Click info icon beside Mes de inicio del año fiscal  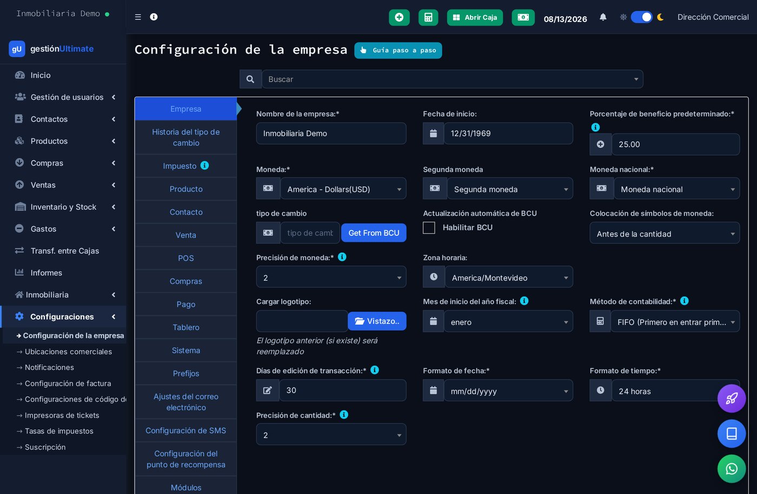[x=524, y=301]
